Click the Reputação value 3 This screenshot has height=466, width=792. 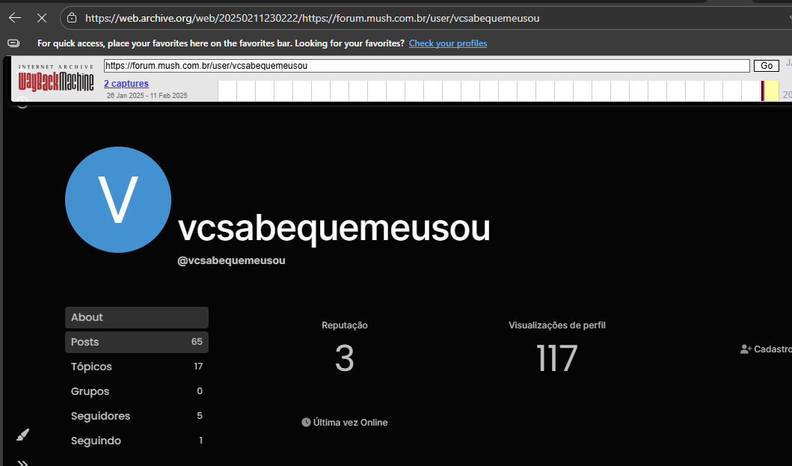pos(345,358)
